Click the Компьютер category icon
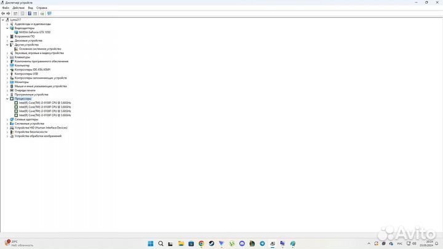The height and width of the screenshot is (249, 443). [x=12, y=66]
